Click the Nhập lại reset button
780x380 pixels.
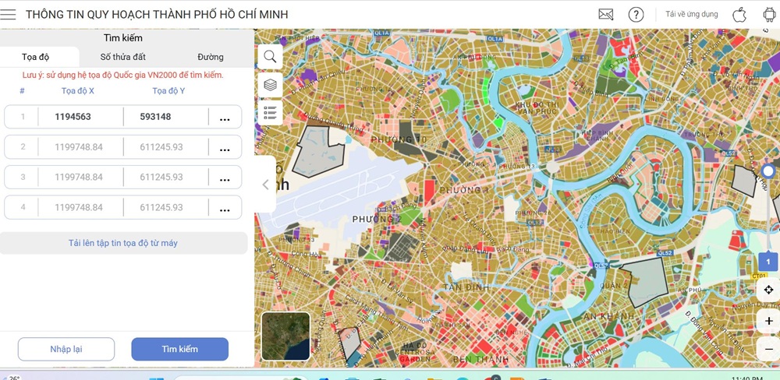(66, 349)
